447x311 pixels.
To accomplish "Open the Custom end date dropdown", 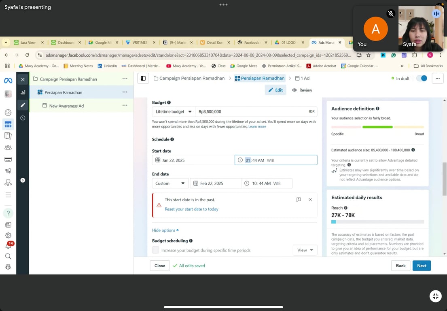I will click(170, 183).
